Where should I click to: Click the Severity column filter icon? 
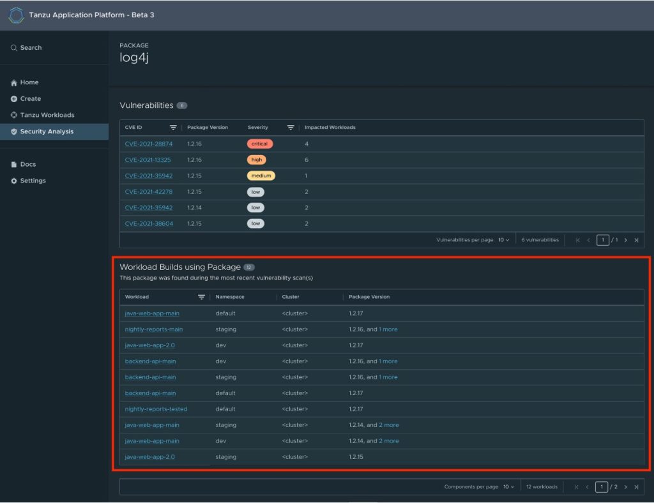point(291,128)
